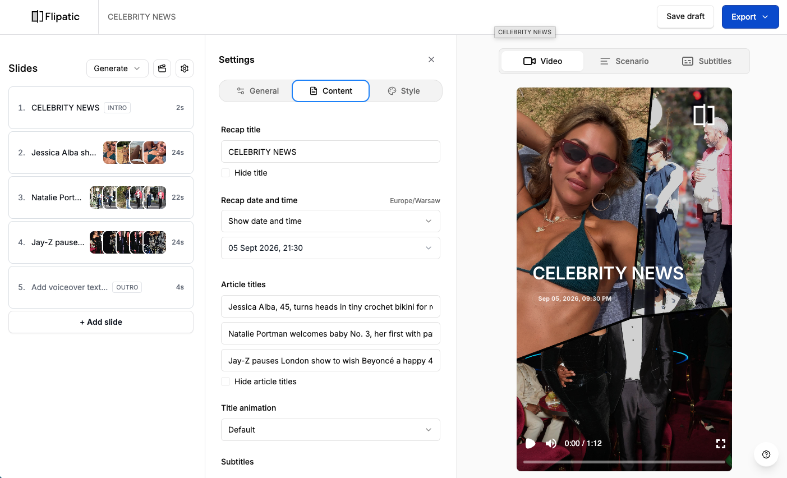The width and height of the screenshot is (787, 478).
Task: Open the clapperboard media icon in Slides
Action: point(162,68)
